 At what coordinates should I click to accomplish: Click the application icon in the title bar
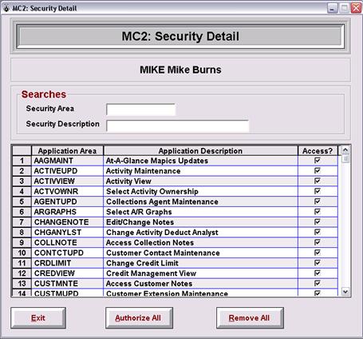tap(6, 9)
